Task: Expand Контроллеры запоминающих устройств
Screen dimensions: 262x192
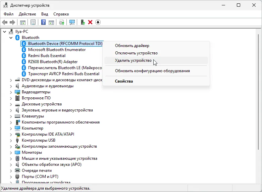Action: tap(11, 146)
